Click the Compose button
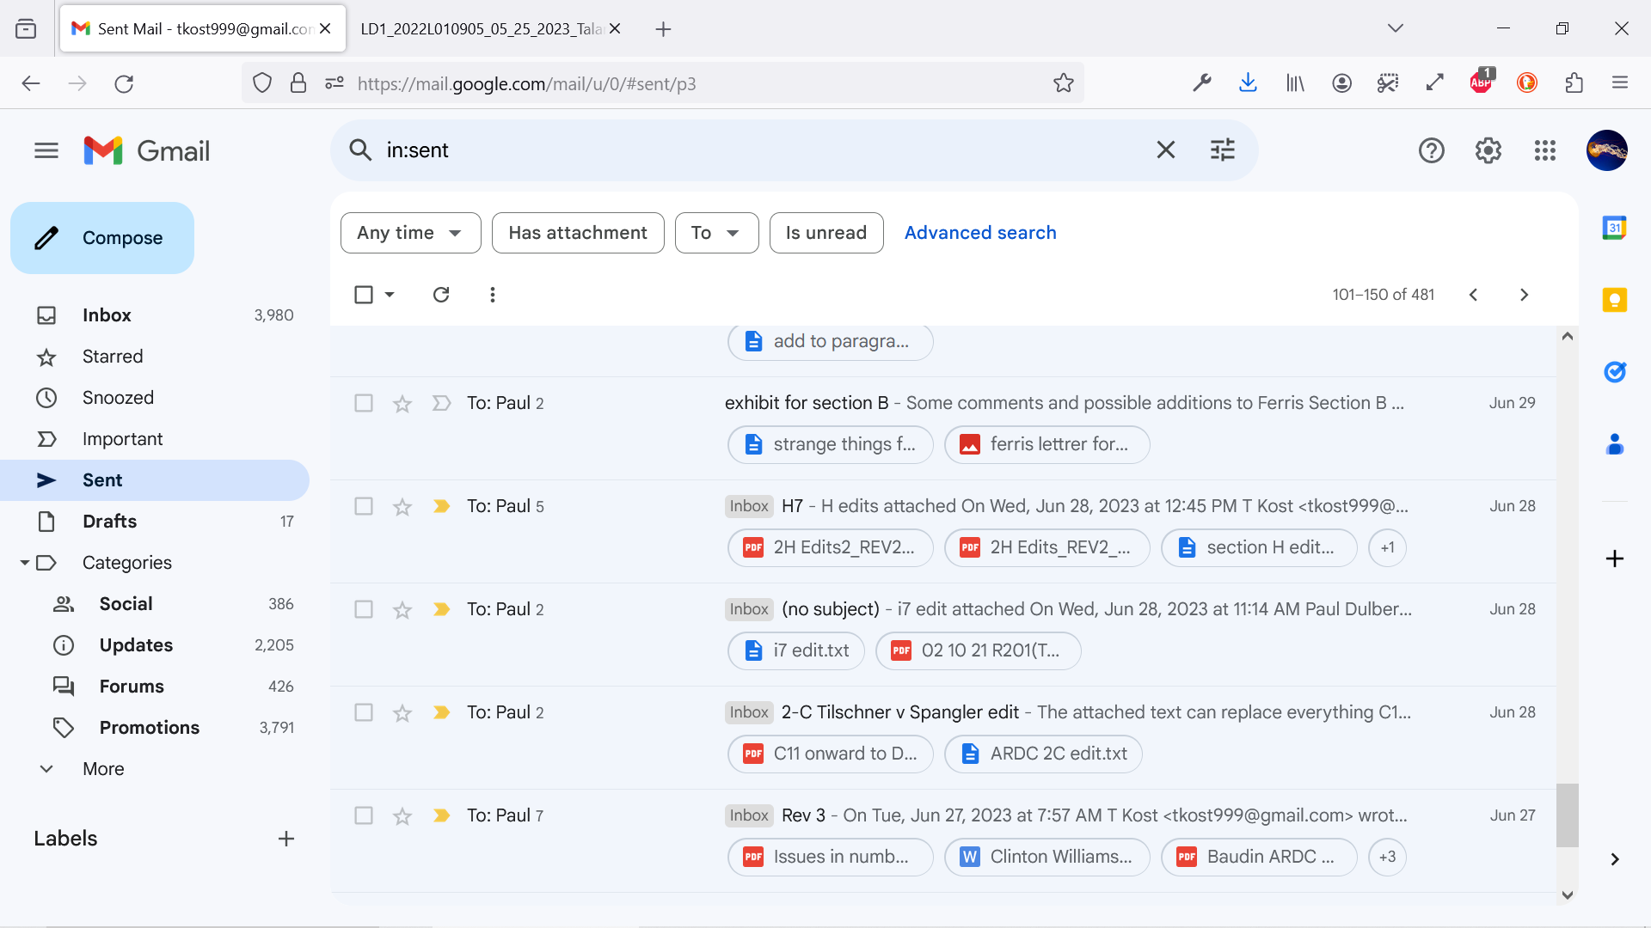 [x=102, y=238]
